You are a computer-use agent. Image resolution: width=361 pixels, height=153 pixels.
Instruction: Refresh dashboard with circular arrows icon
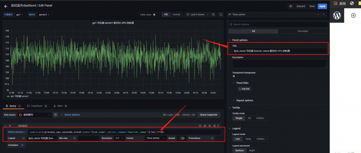click(221, 14)
